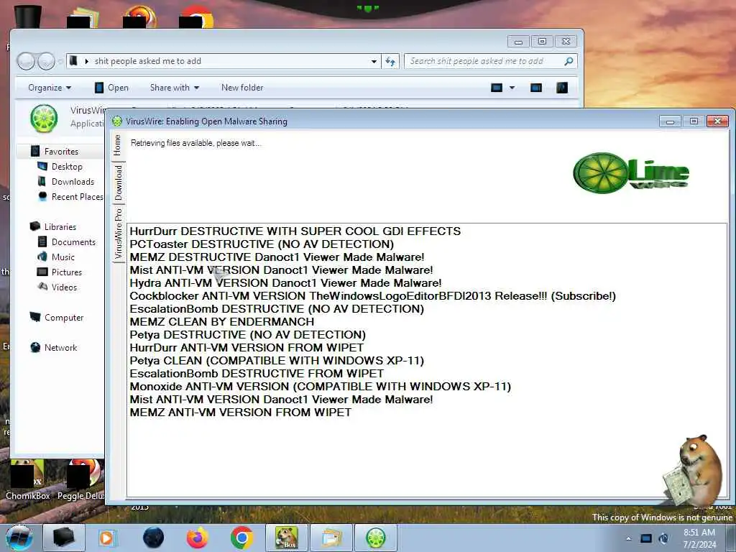Open Documents library in sidebar

[67, 242]
